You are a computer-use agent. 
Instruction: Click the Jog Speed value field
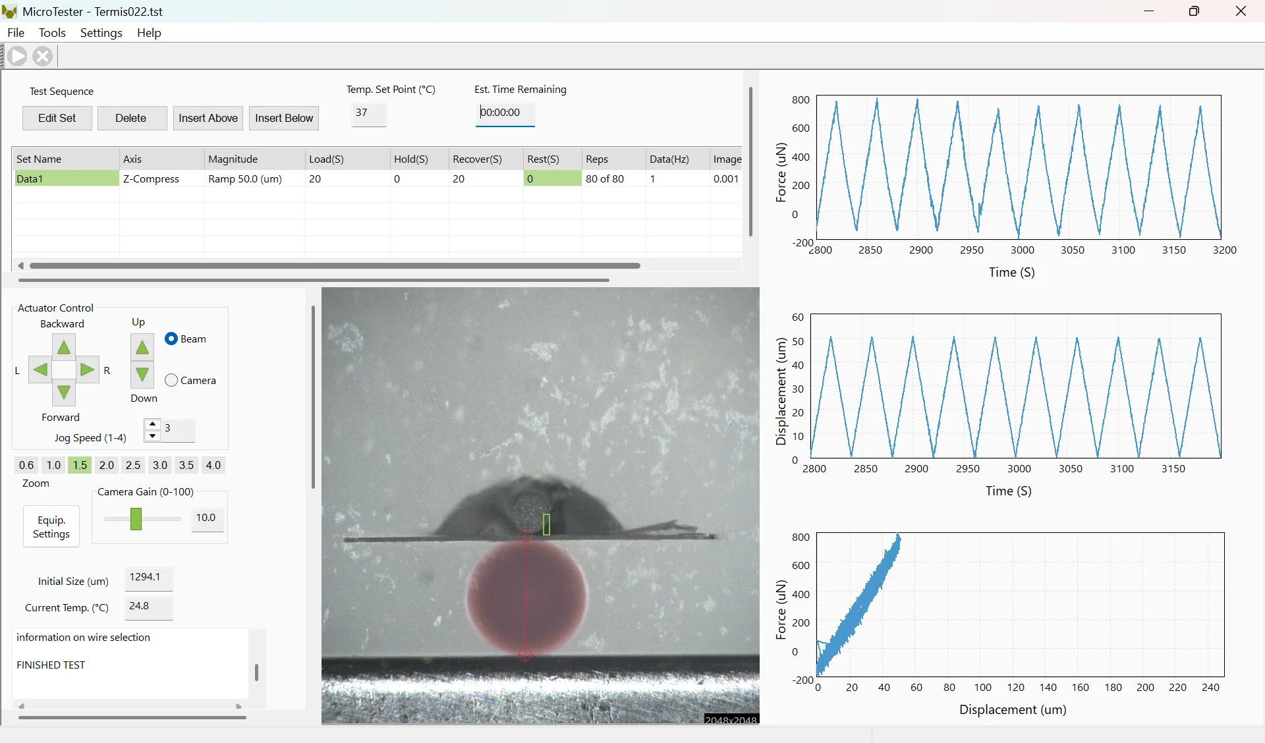[178, 429]
